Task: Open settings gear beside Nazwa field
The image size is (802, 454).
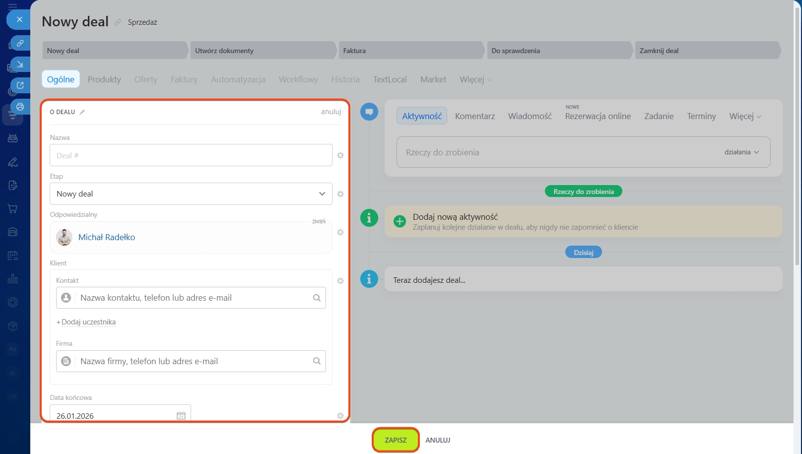Action: [340, 155]
